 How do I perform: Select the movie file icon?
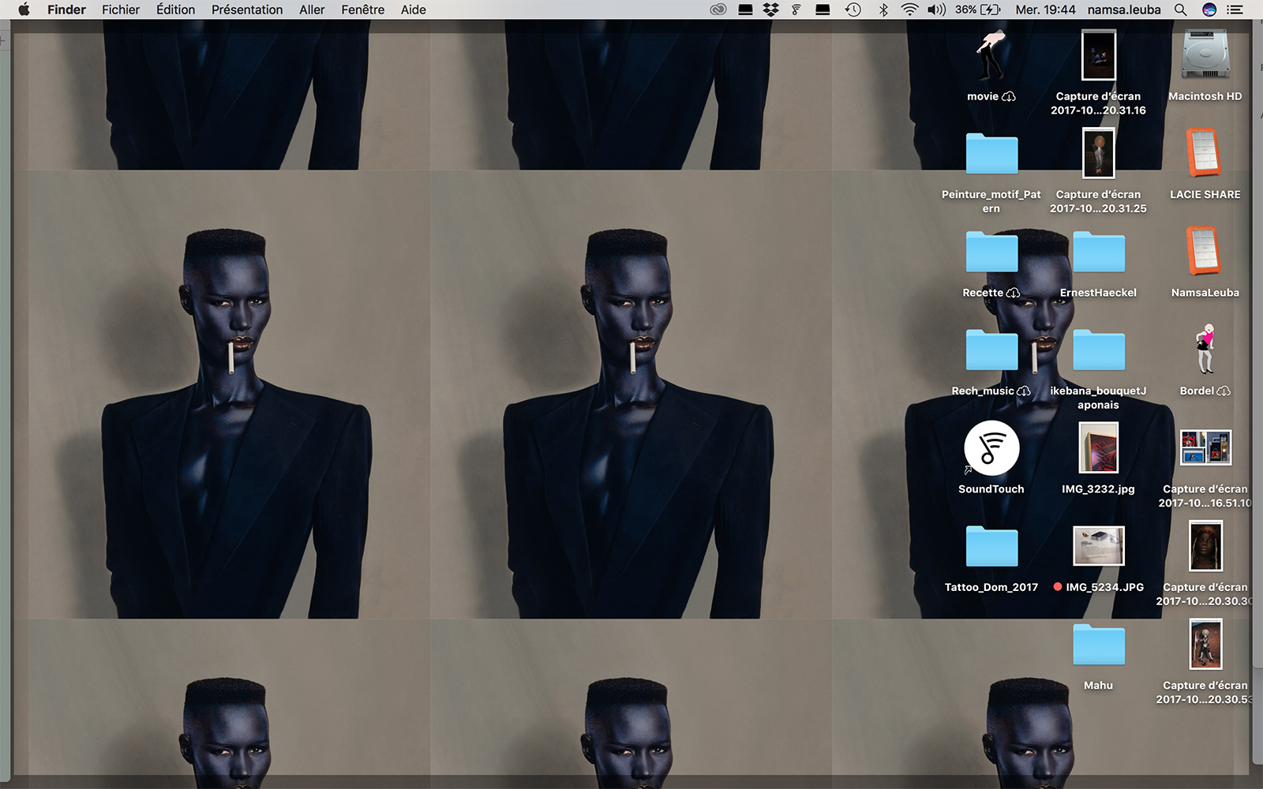991,55
